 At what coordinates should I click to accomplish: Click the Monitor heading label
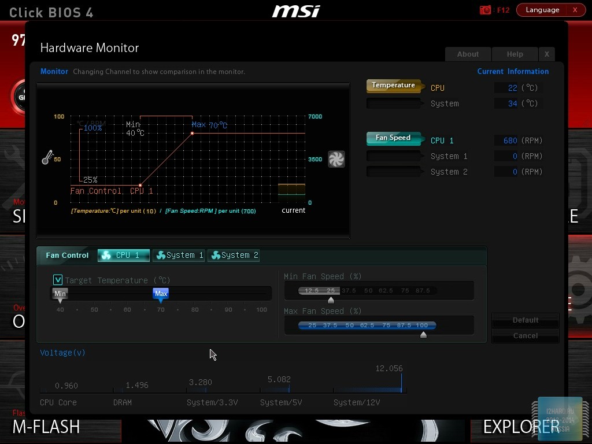tap(54, 71)
